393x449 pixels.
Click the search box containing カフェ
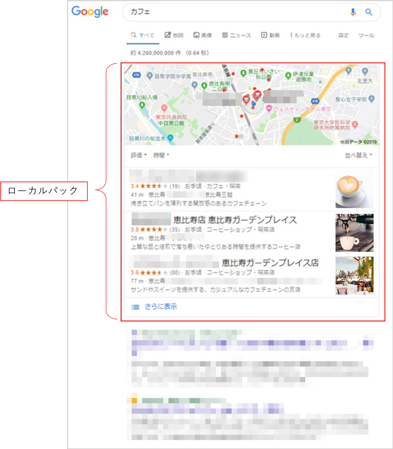[236, 12]
